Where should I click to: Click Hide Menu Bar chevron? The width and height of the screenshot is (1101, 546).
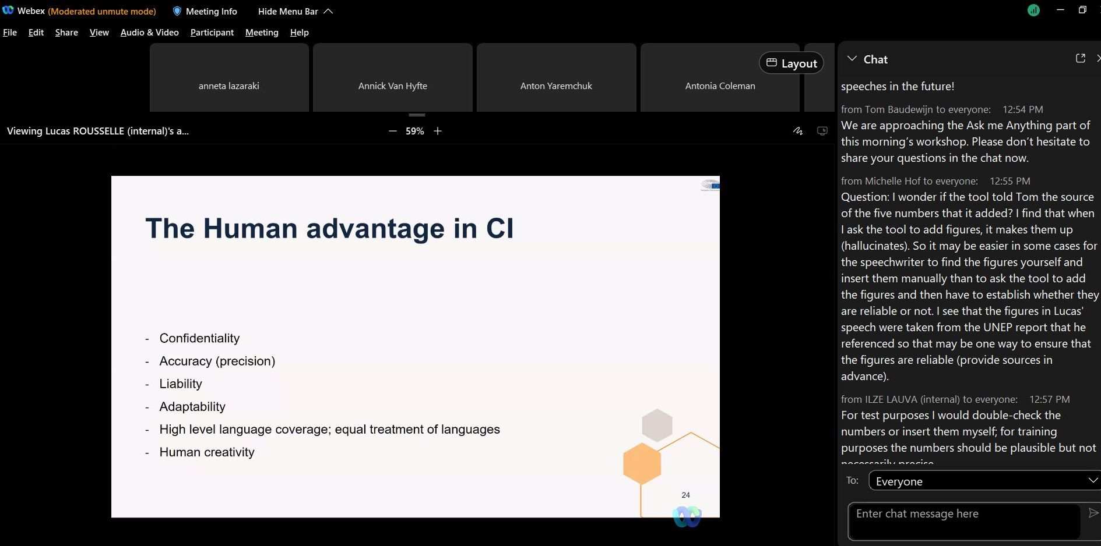(x=328, y=11)
